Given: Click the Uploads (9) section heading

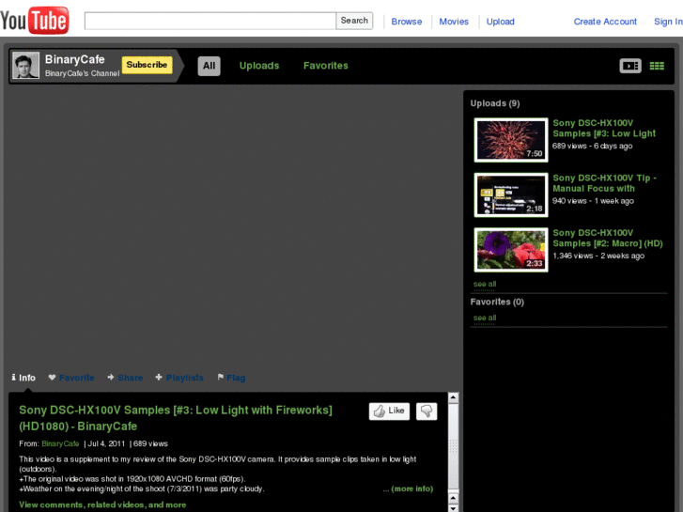Looking at the screenshot, I should pos(495,103).
